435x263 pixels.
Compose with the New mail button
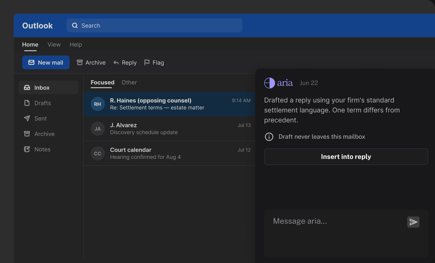pos(46,63)
